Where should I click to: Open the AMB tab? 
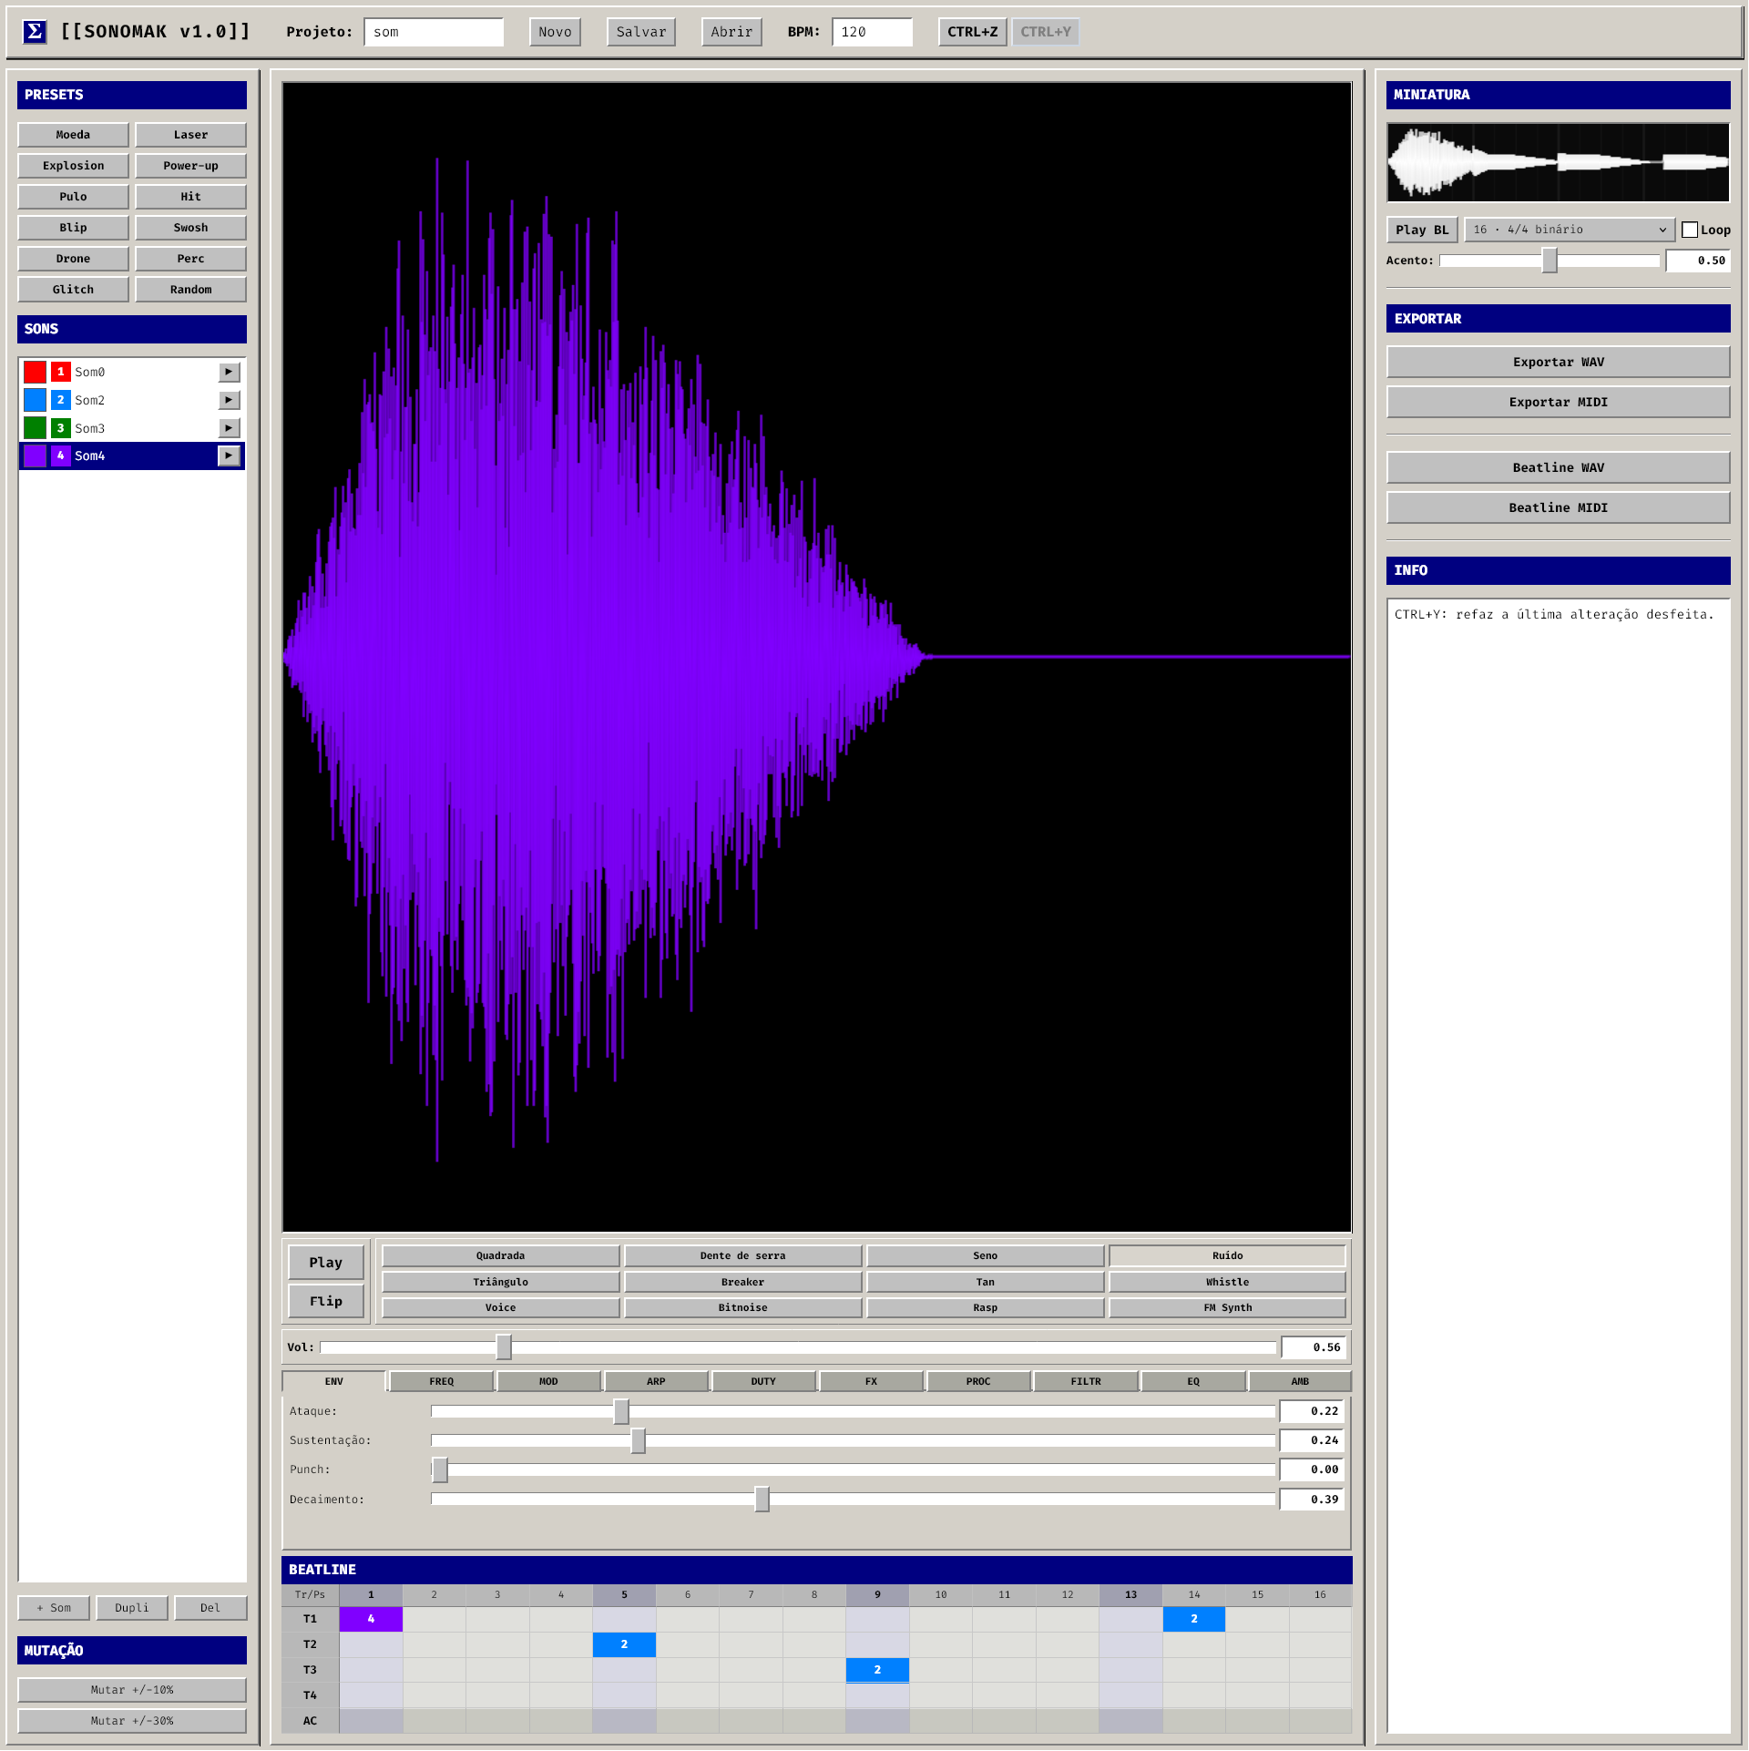[1300, 1381]
